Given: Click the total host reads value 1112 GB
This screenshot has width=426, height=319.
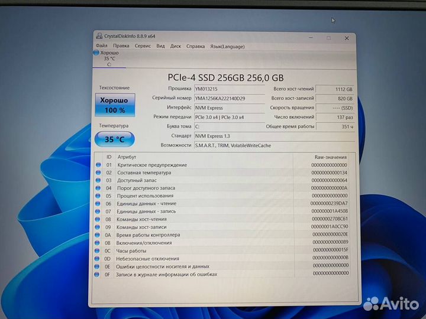Looking at the screenshot, I should pyautogui.click(x=335, y=89).
